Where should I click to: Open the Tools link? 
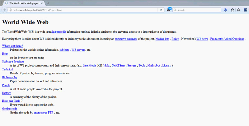[142, 66]
